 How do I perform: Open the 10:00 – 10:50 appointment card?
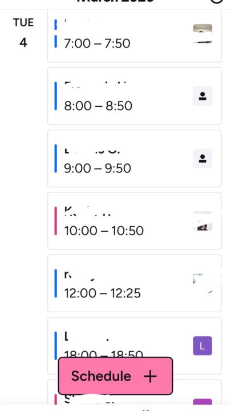(135, 221)
